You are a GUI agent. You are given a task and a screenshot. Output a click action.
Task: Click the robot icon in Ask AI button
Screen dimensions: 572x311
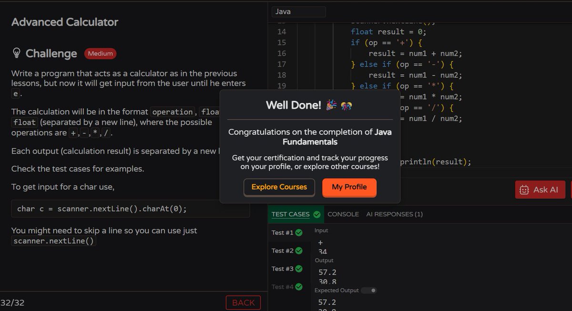524,189
